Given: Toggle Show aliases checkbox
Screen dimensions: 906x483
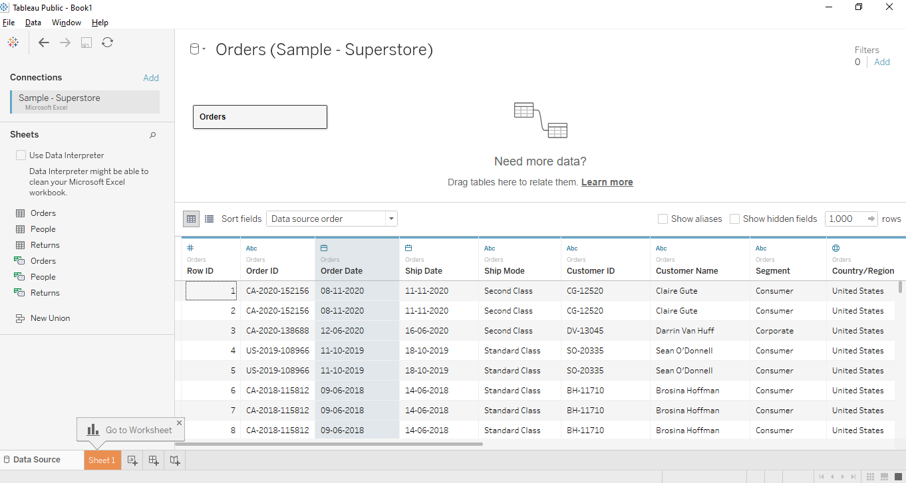Looking at the screenshot, I should (663, 219).
